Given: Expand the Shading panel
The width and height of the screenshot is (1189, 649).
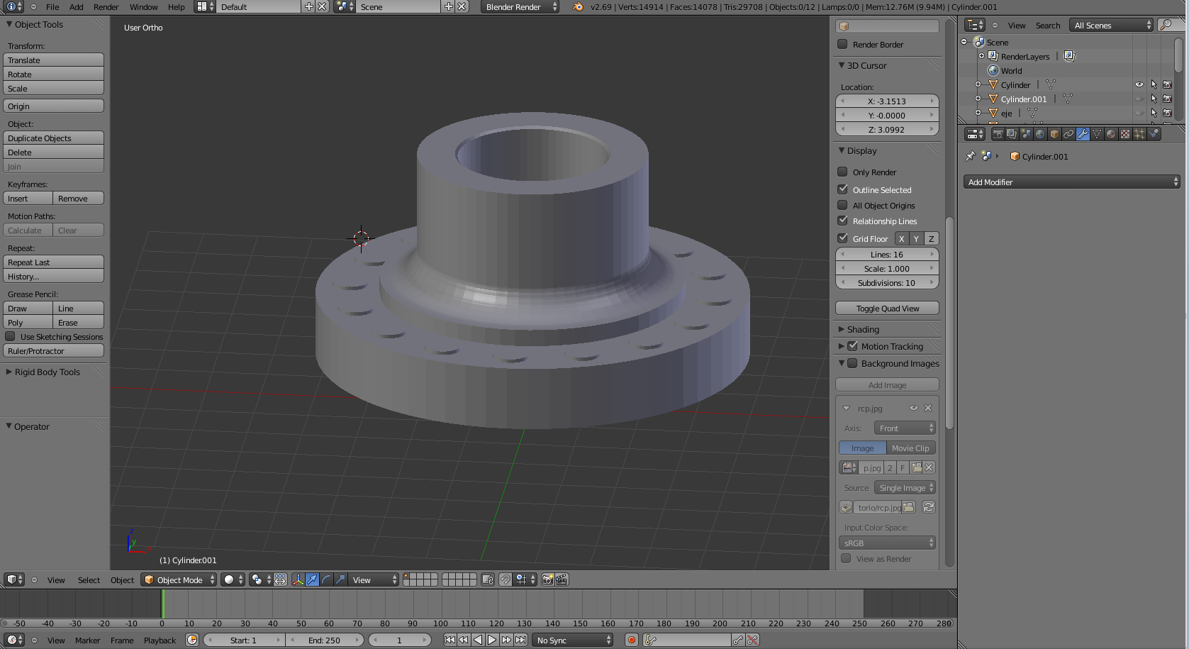Looking at the screenshot, I should pos(863,329).
